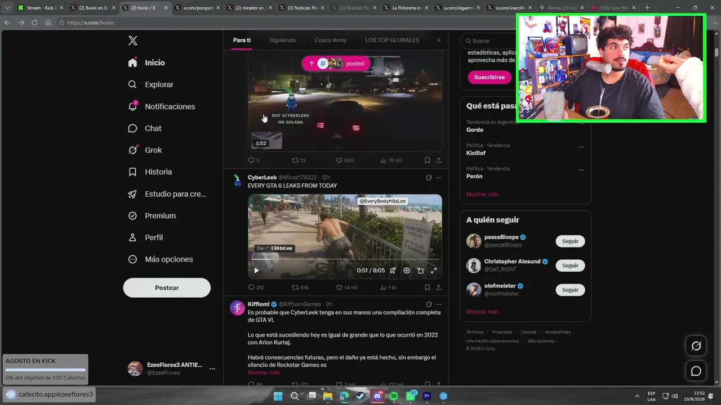Share the EVERY GTA 6 LEAKS post
The image size is (721, 405).
[439, 287]
